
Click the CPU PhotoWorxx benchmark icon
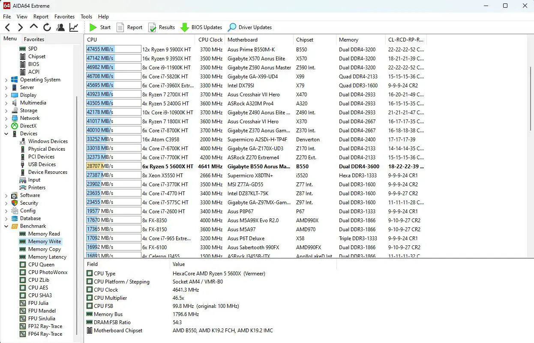pyautogui.click(x=23, y=272)
